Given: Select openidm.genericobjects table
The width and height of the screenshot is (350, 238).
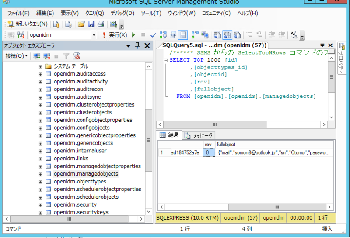Looking at the screenshot, I should click(83, 143).
